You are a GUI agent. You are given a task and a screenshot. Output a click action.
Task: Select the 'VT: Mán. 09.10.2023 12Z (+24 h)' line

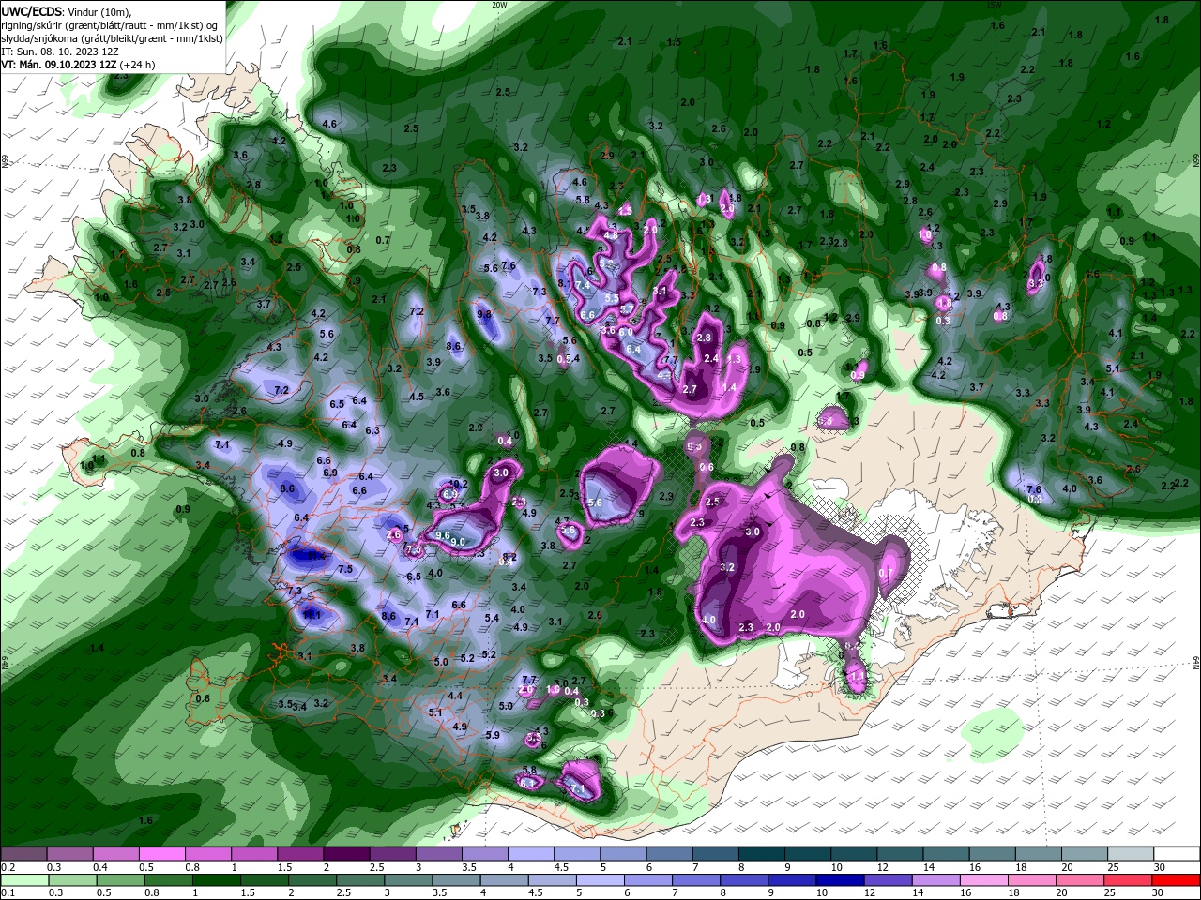78,65
